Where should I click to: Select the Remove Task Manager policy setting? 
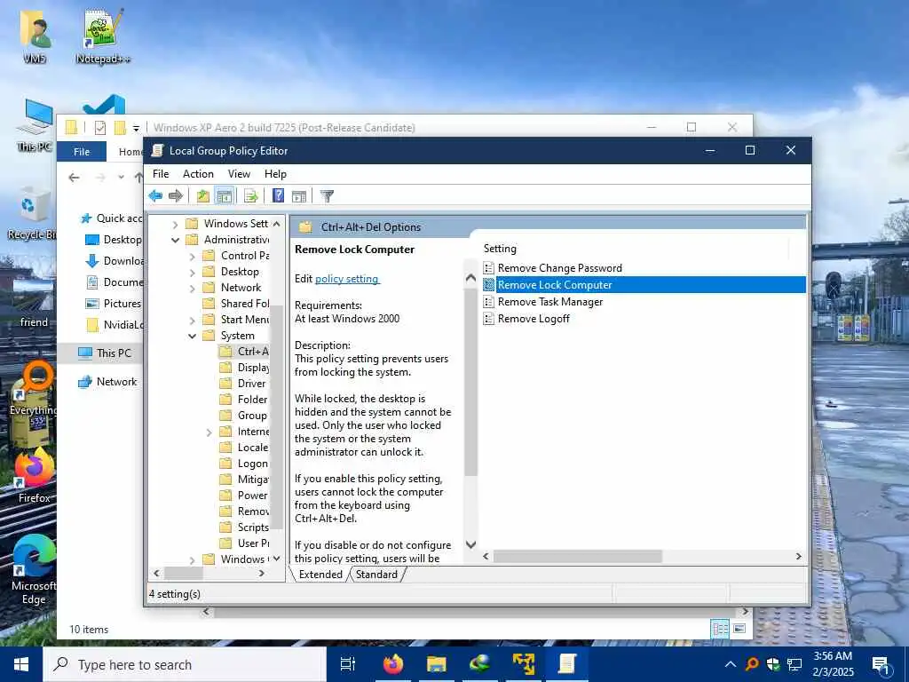pyautogui.click(x=549, y=302)
